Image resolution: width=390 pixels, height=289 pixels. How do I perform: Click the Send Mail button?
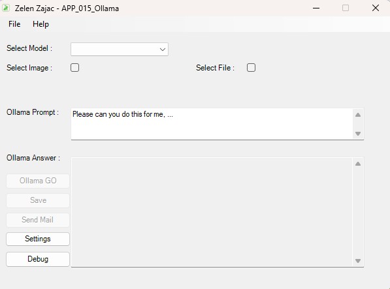38,220
